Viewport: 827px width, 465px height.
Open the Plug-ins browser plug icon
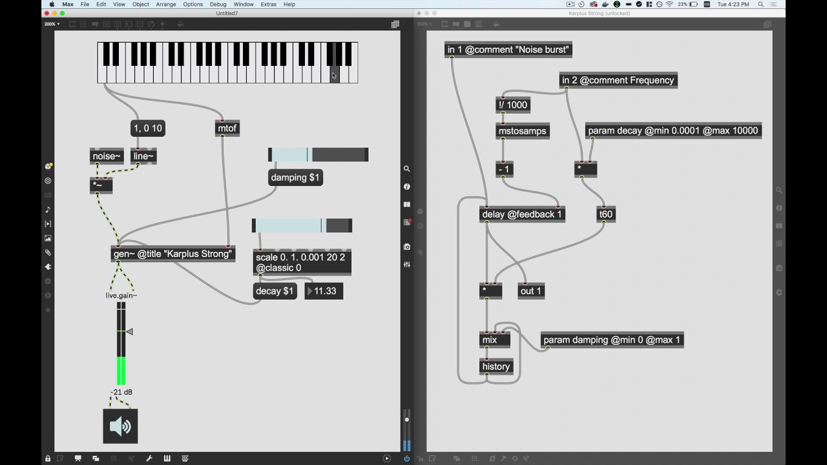(48, 266)
